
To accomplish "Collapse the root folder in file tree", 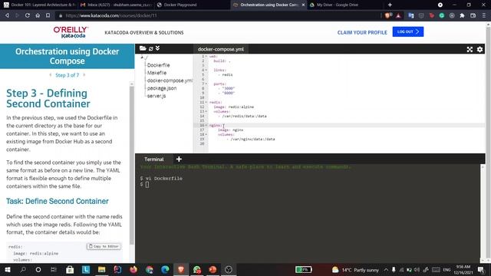I will (x=142, y=57).
